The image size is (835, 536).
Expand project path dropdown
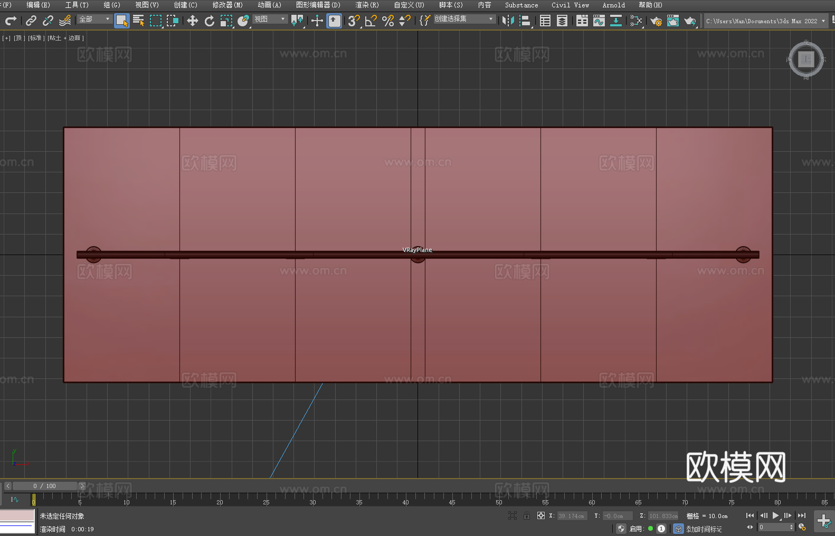[823, 21]
